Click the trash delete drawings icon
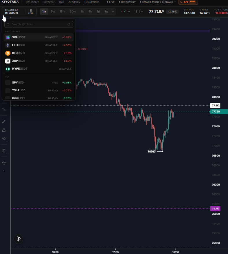The width and height of the screenshot is (228, 254). pos(4,151)
